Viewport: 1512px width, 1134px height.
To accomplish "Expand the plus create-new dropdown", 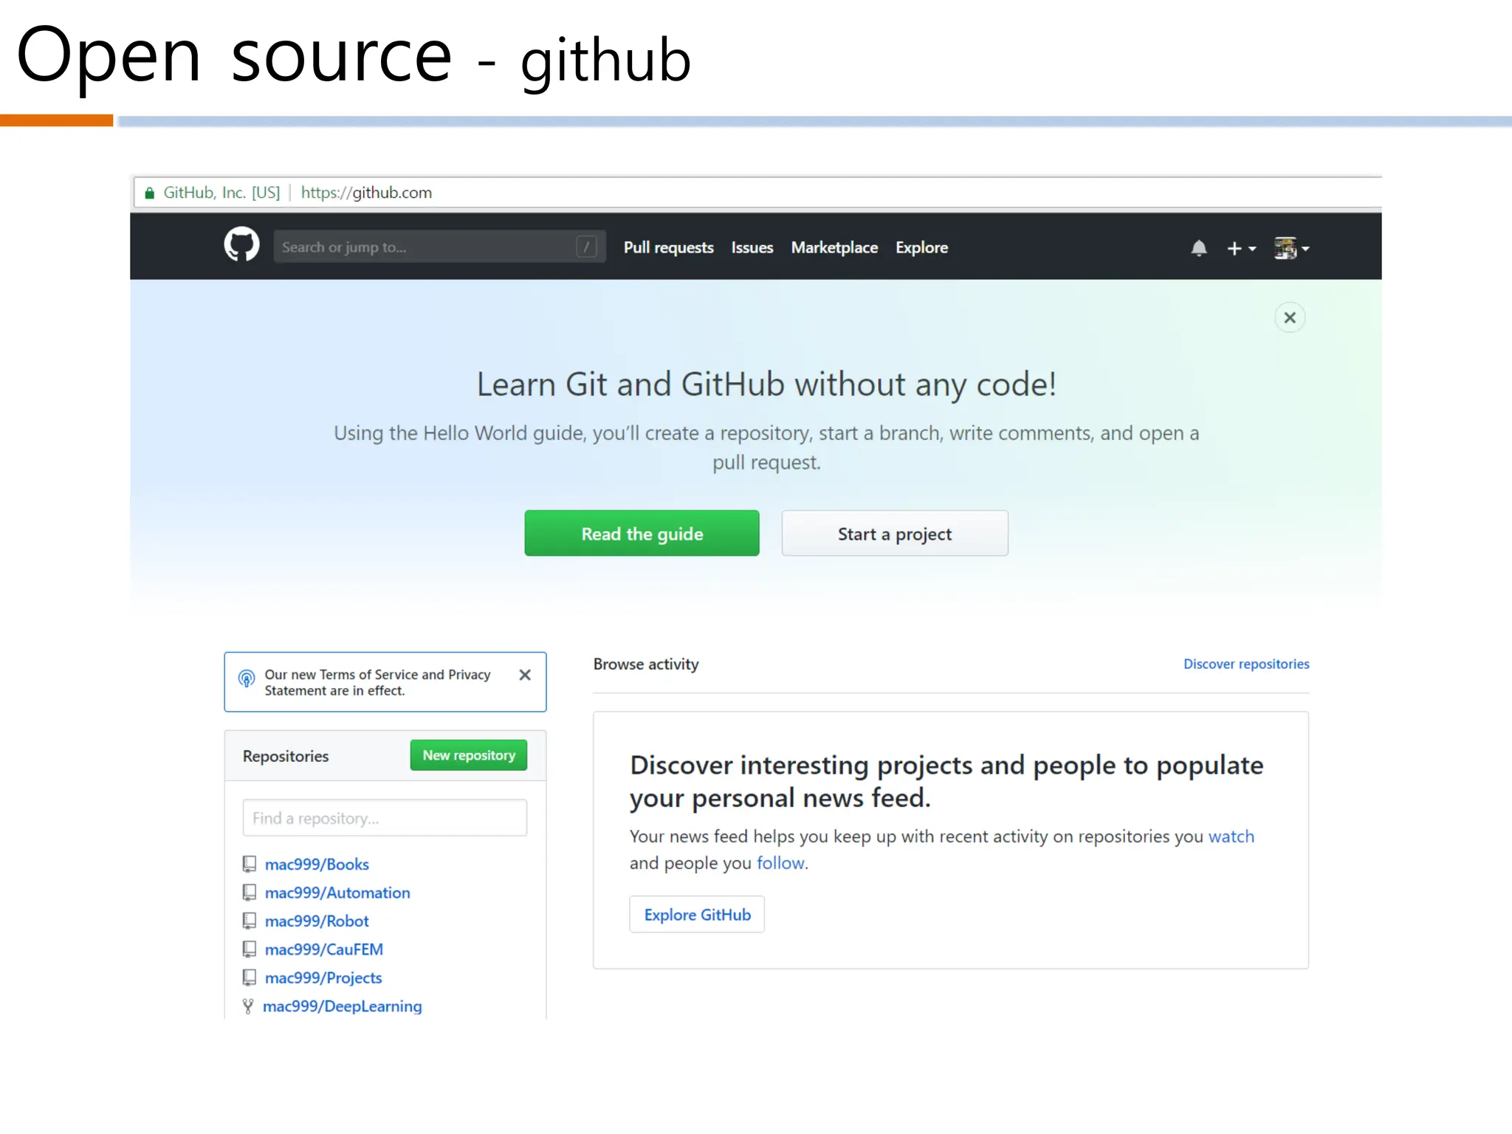I will point(1241,249).
